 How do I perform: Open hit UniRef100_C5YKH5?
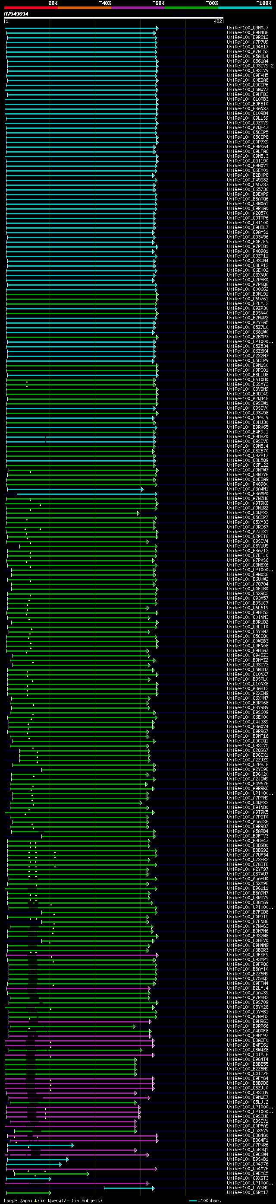pos(248,1188)
